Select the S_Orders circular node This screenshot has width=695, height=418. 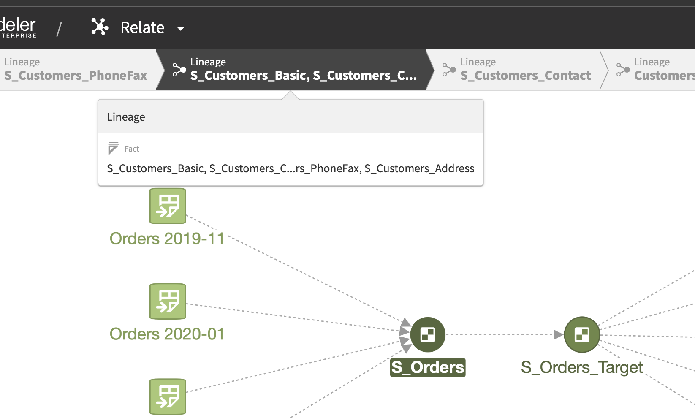tap(428, 335)
